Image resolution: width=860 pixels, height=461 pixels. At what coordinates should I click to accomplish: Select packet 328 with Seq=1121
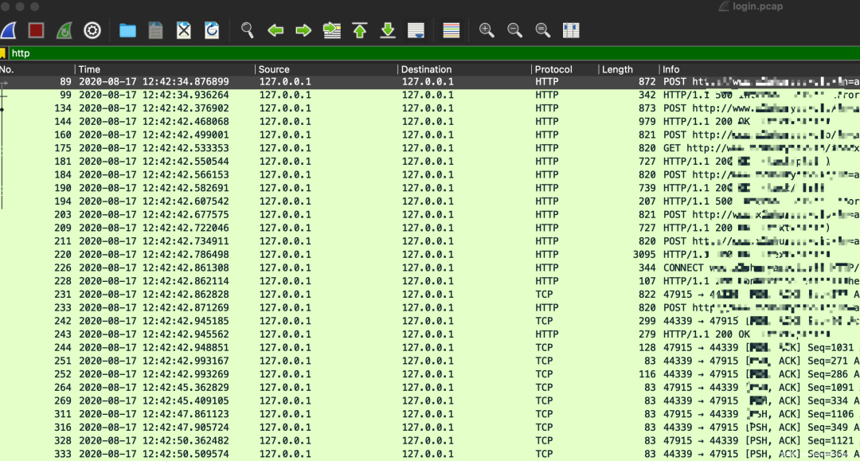tap(430, 441)
